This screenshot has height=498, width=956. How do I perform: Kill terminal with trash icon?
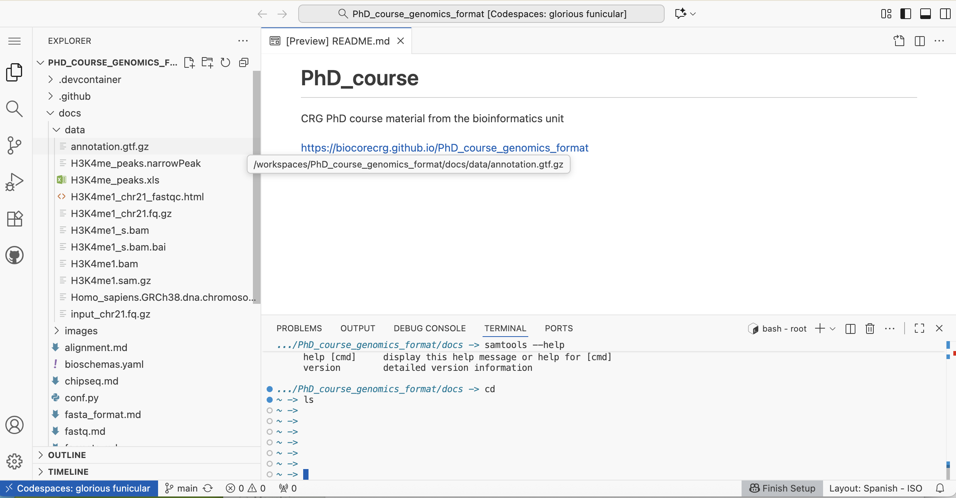point(870,329)
